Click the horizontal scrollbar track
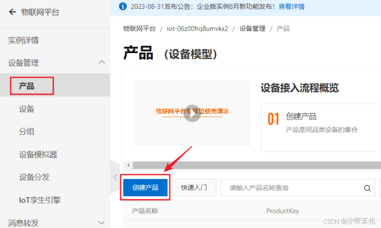Screen dimensions: 381x228 256,166
